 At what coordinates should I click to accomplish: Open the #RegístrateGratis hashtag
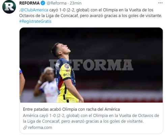tap(35, 21)
